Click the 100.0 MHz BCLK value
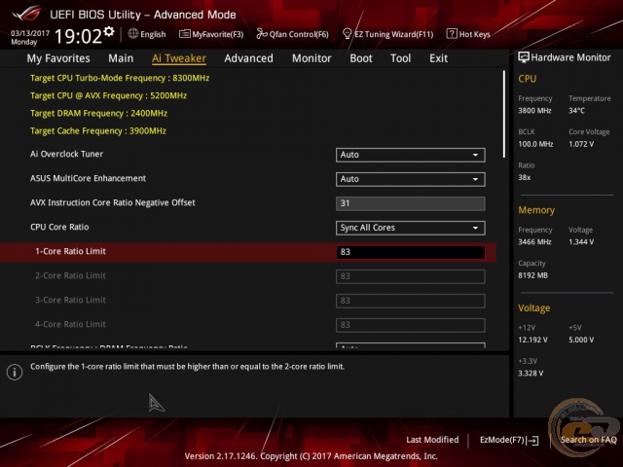The height and width of the screenshot is (467, 623). [x=535, y=144]
